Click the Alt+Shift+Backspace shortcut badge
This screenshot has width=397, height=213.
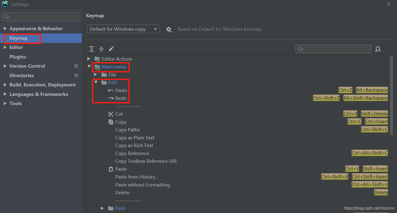366,98
